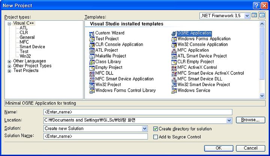Select the Other Project Types node label
270x156 pixels.
click(x=32, y=65)
